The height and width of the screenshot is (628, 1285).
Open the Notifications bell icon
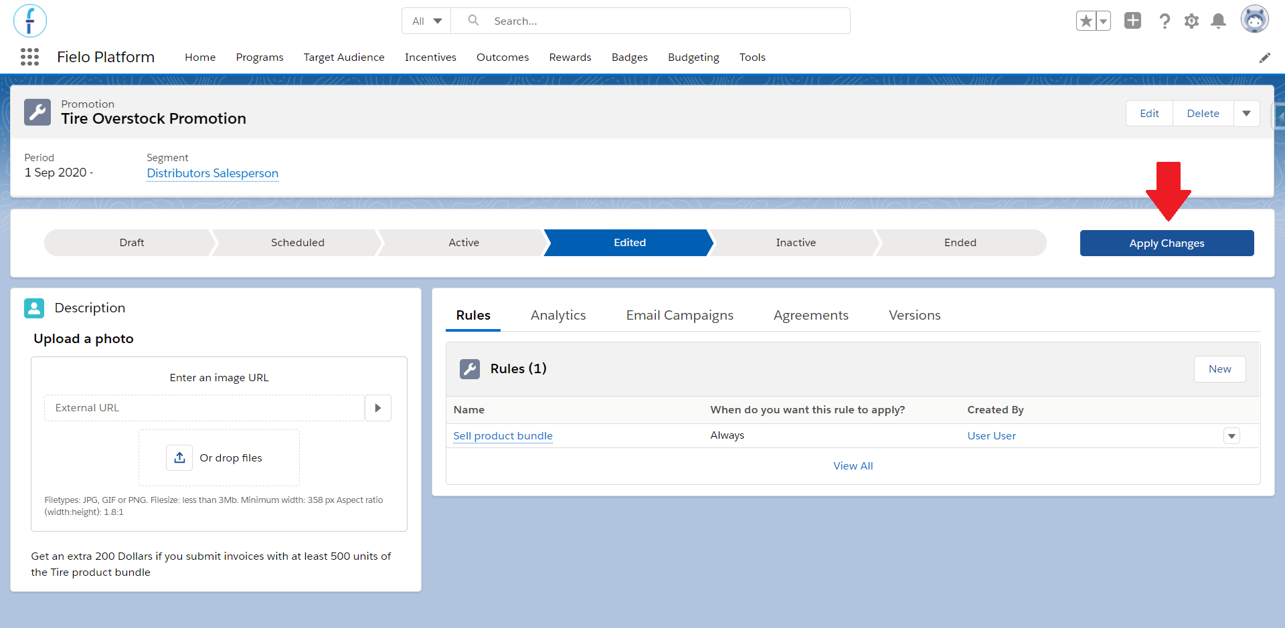tap(1219, 21)
